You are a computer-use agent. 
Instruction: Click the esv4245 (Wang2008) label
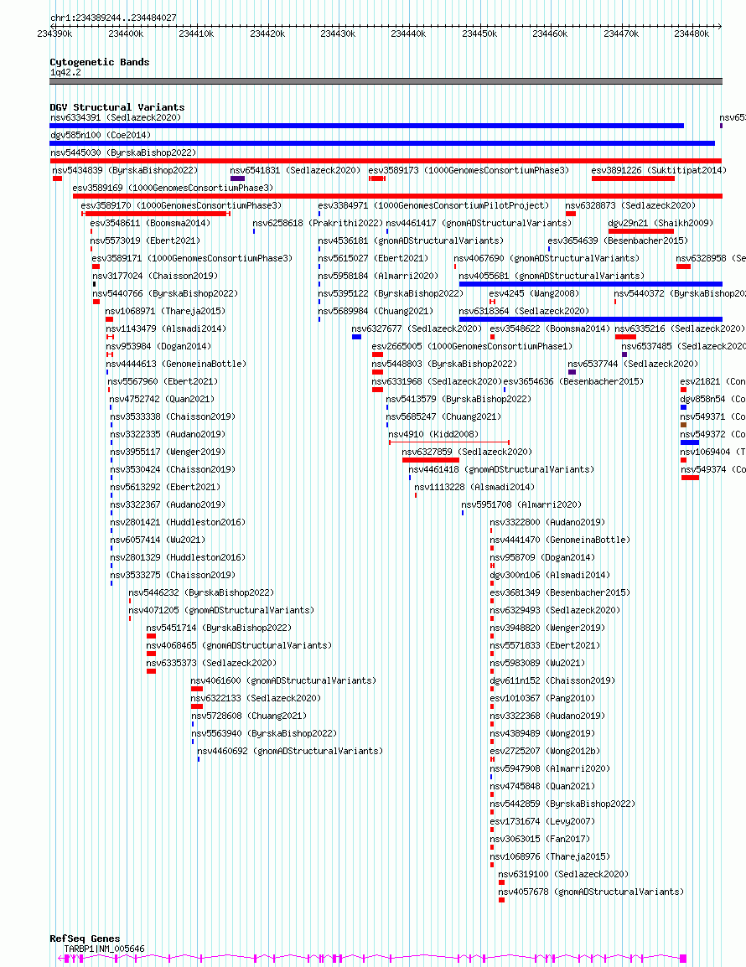[535, 293]
